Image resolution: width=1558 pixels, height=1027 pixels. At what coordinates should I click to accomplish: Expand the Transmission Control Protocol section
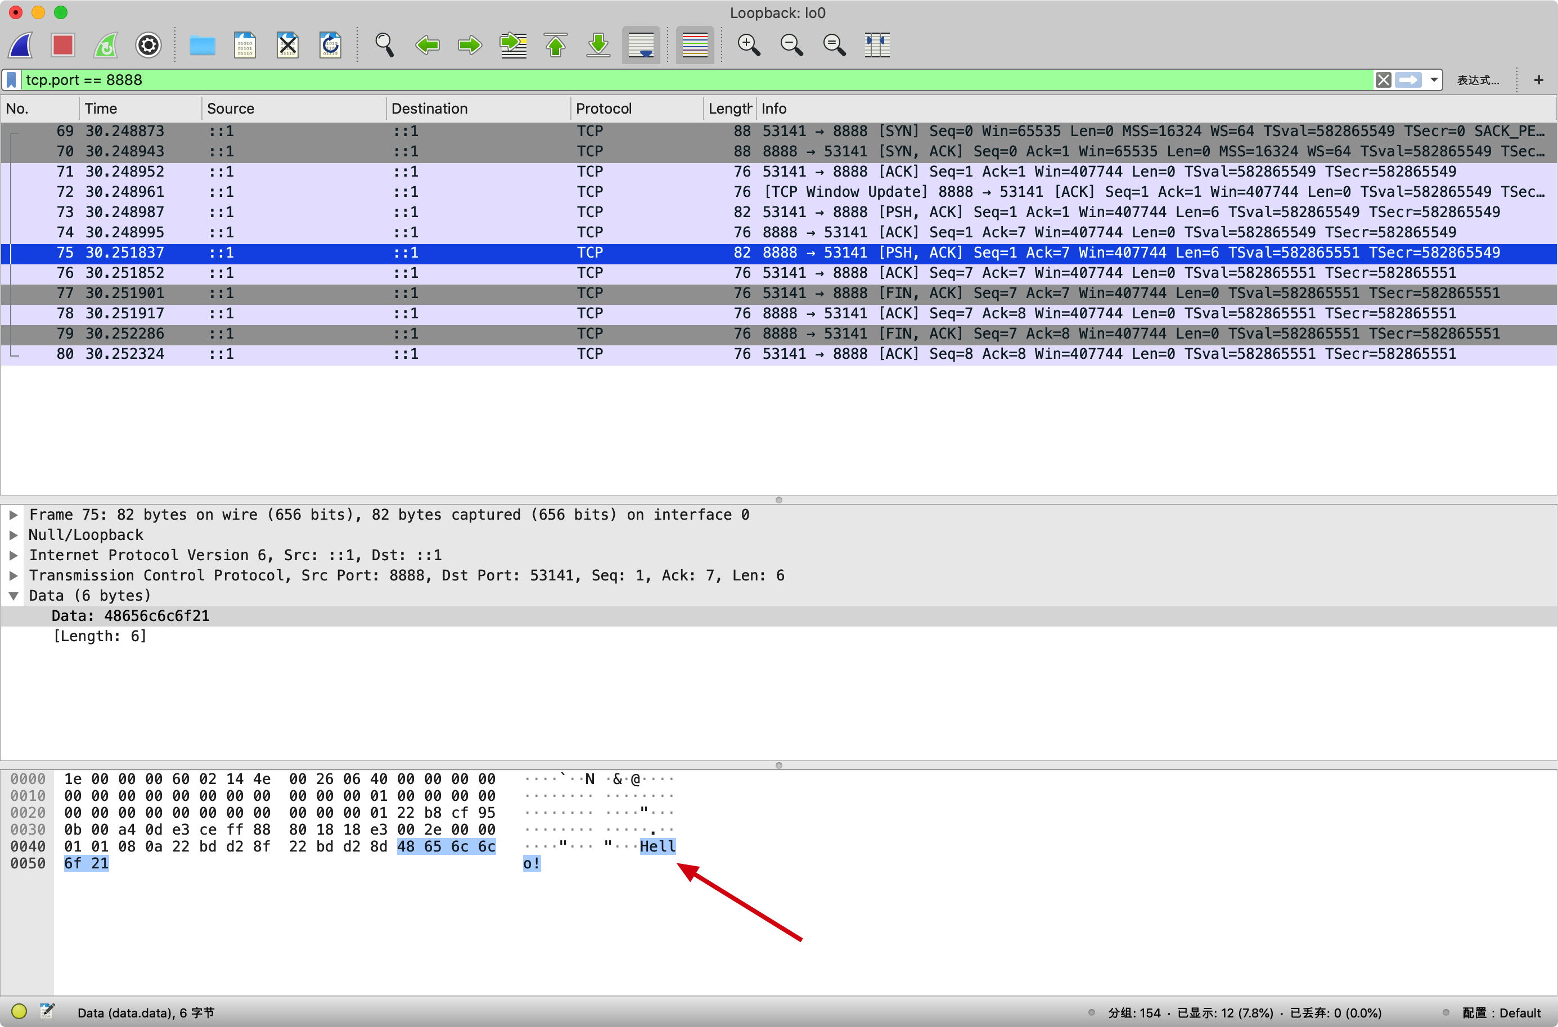(x=13, y=576)
